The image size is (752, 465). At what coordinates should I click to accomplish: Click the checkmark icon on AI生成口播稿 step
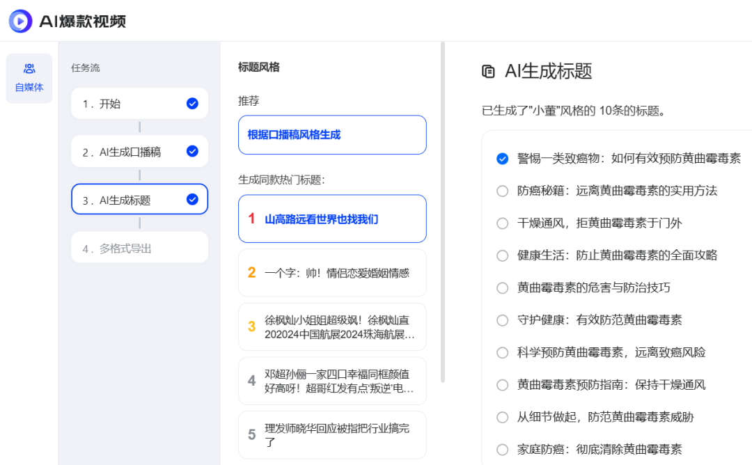[192, 151]
